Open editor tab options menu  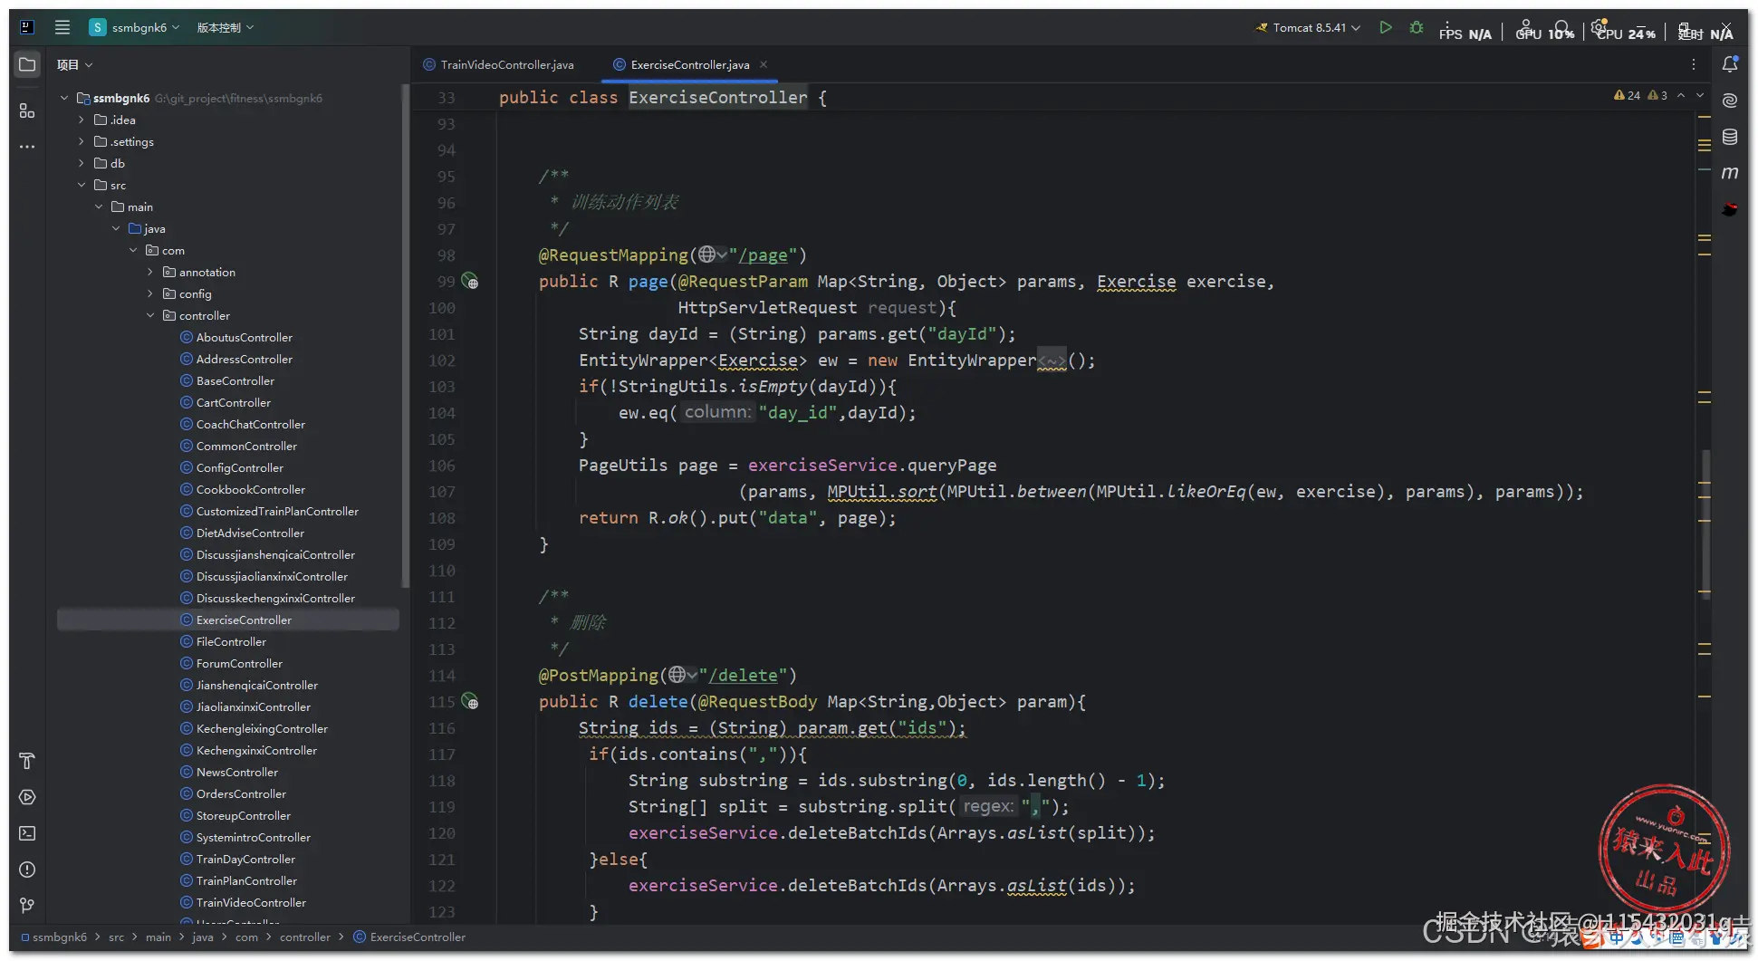(x=1693, y=64)
